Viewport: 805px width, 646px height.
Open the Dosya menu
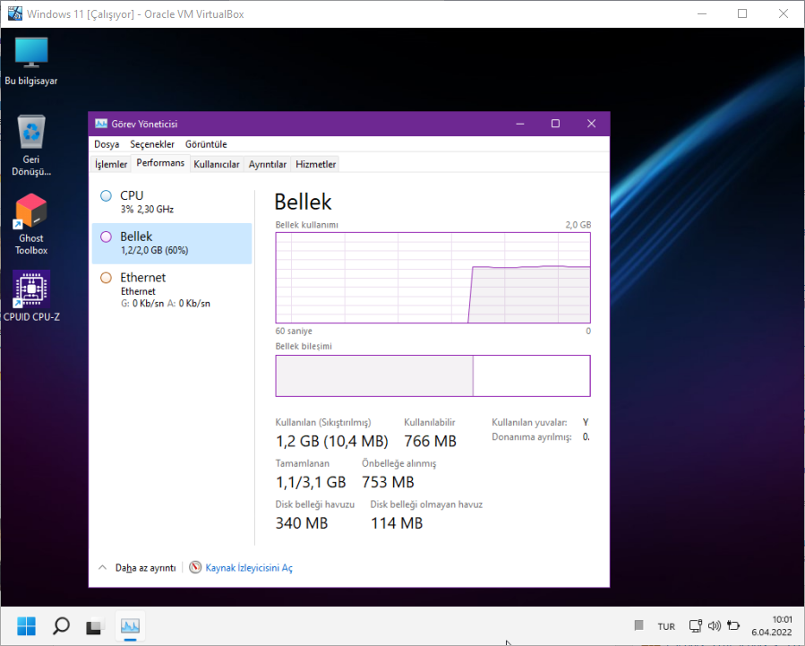[107, 144]
